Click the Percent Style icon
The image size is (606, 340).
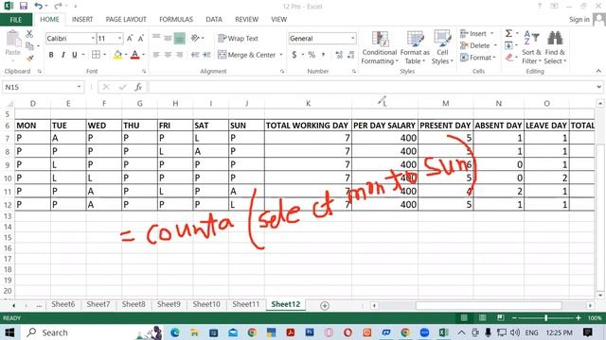(x=312, y=55)
